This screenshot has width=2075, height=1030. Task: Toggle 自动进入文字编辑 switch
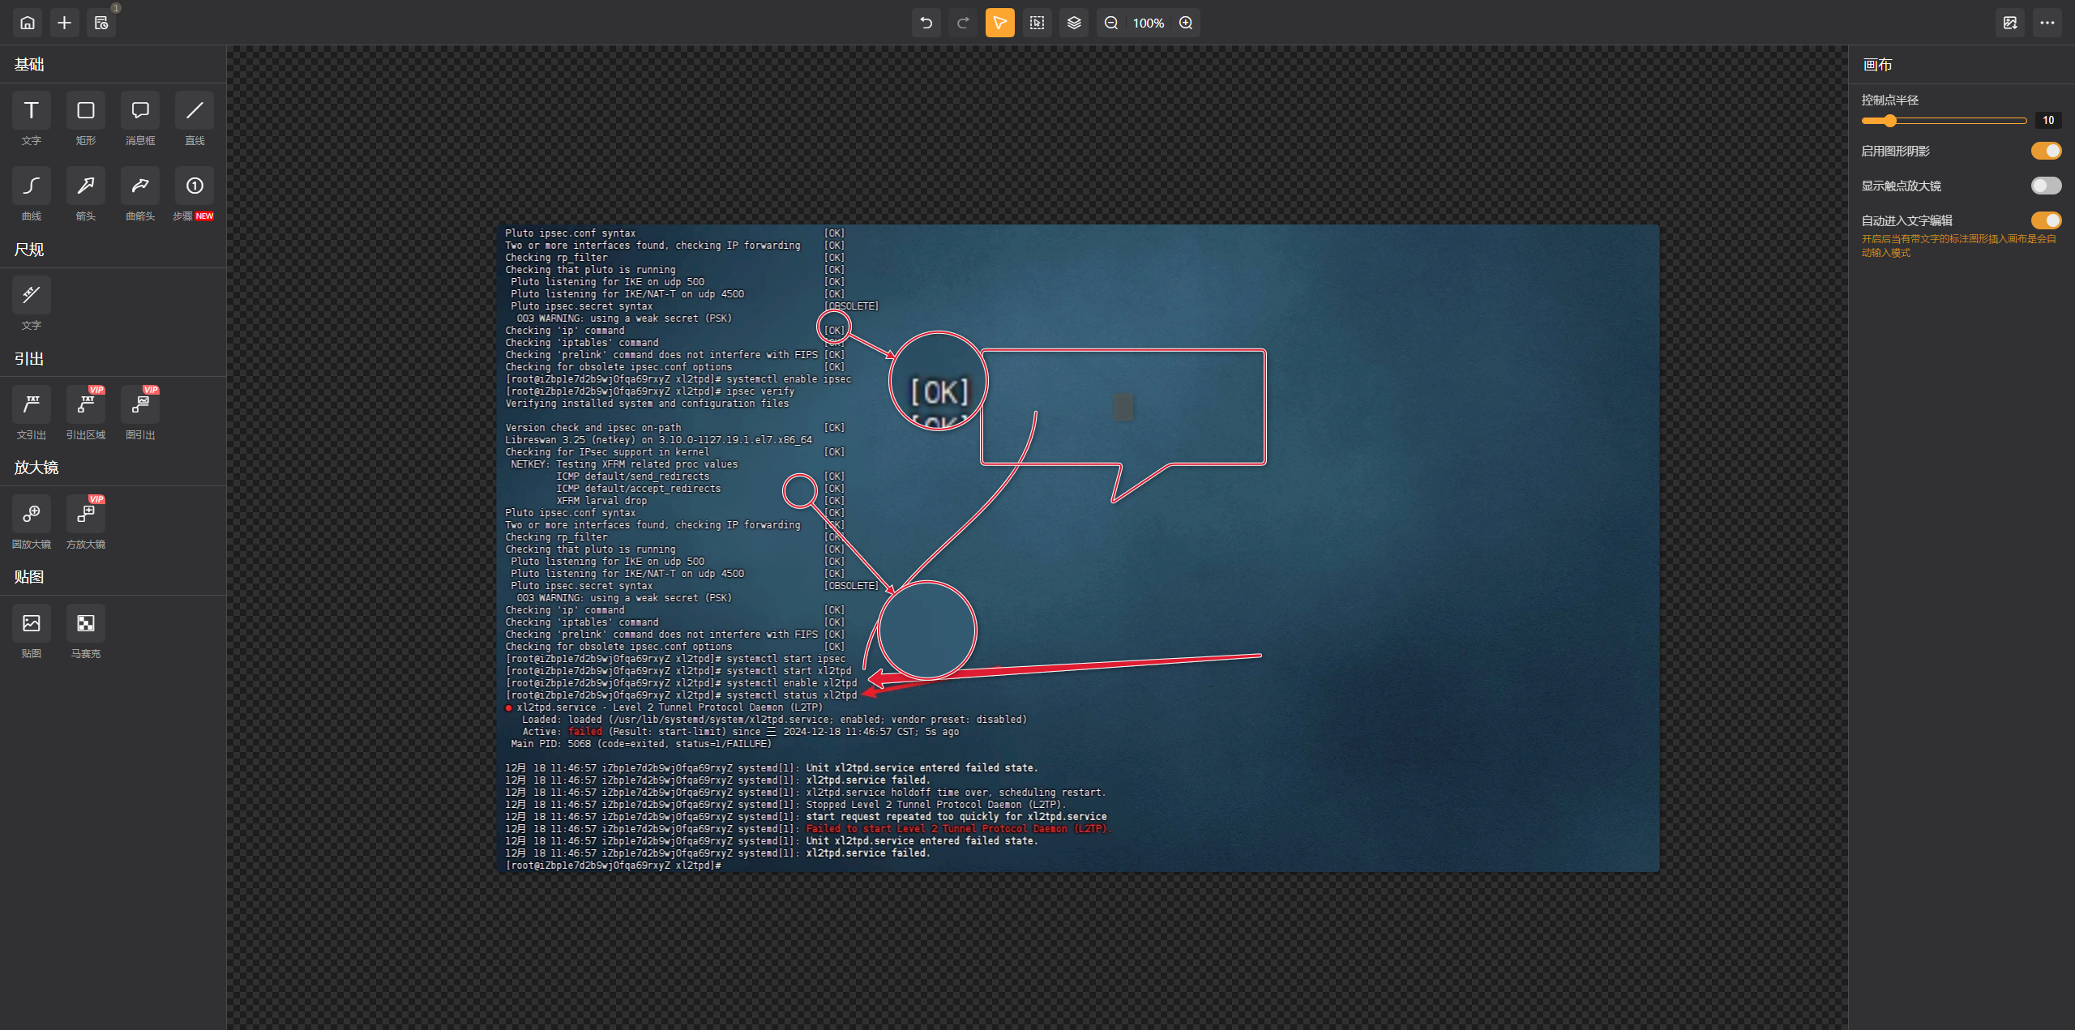pos(2046,220)
